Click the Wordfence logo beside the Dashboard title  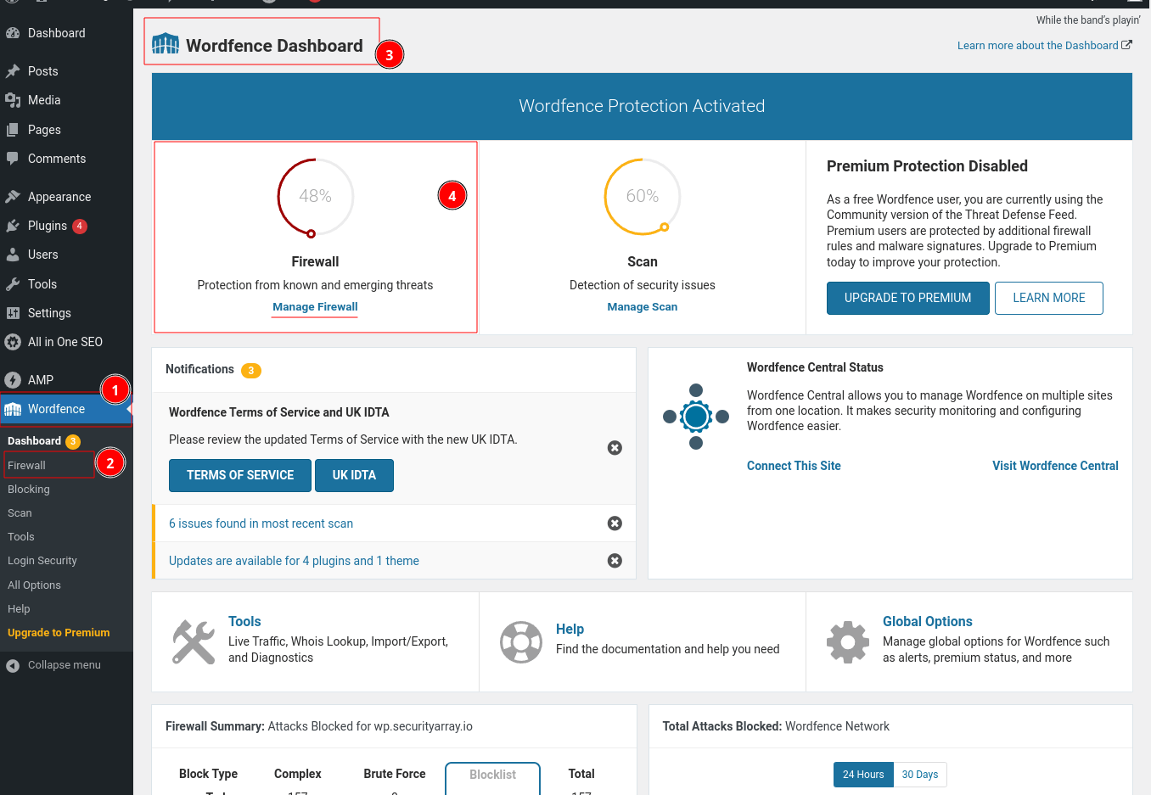click(166, 44)
